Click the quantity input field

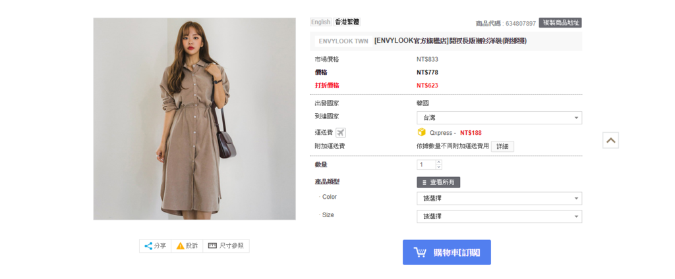point(426,165)
